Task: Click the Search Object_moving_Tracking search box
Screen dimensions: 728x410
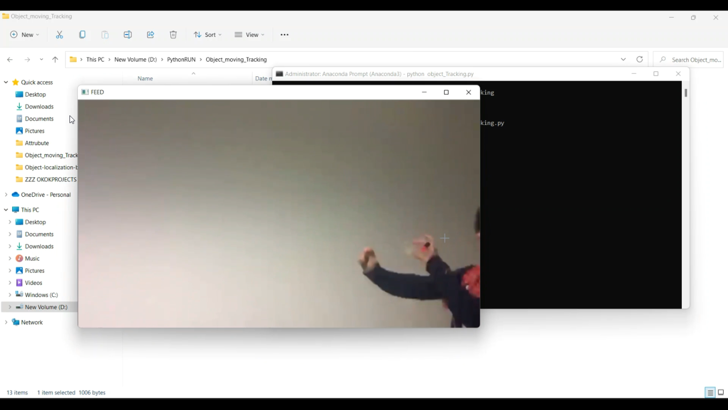Action: [688, 60]
